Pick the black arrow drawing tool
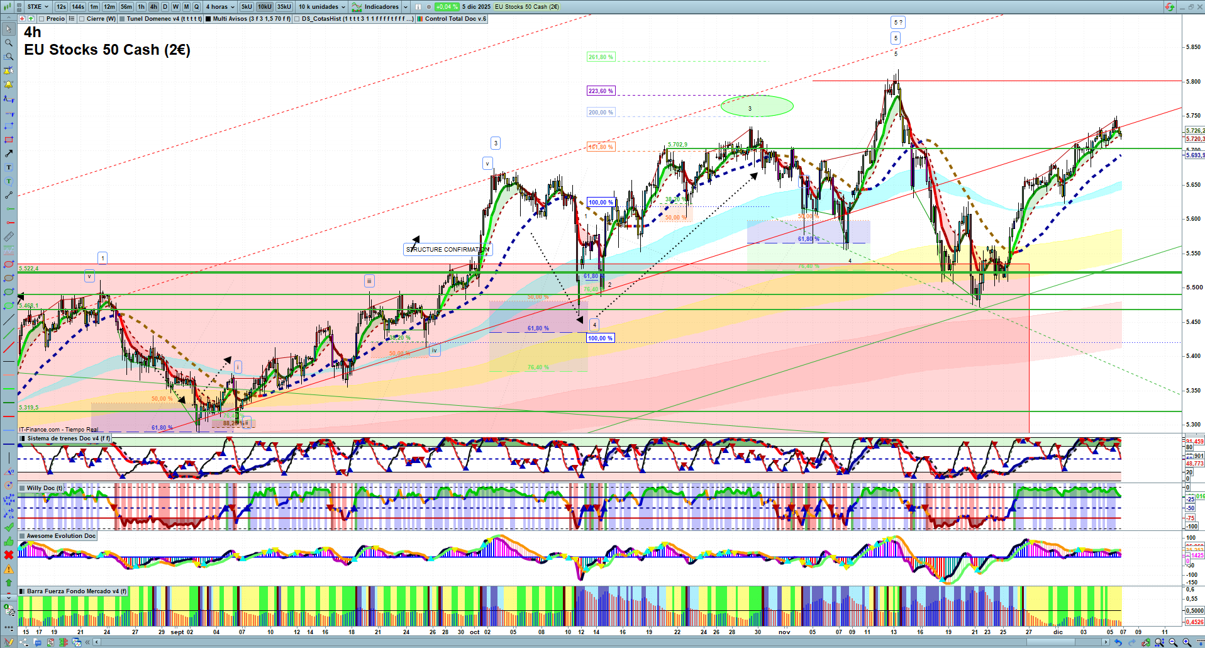The image size is (1205, 648). tap(9, 154)
